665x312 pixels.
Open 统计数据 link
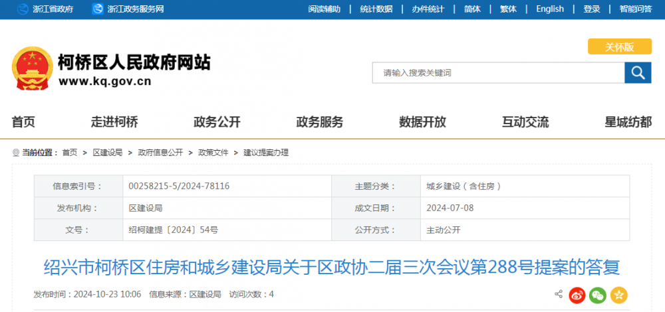click(x=376, y=9)
